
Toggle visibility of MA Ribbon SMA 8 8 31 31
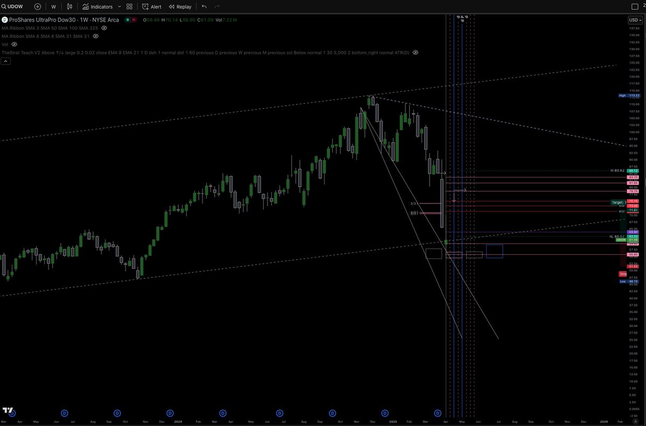[x=95, y=36]
